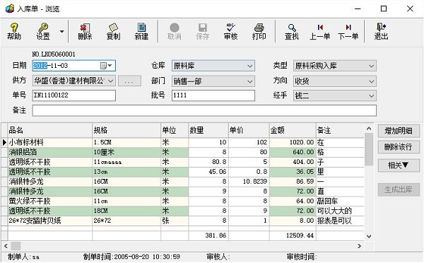
Task: Click the horizontal scrollbar right arrow
Action: 359,246
